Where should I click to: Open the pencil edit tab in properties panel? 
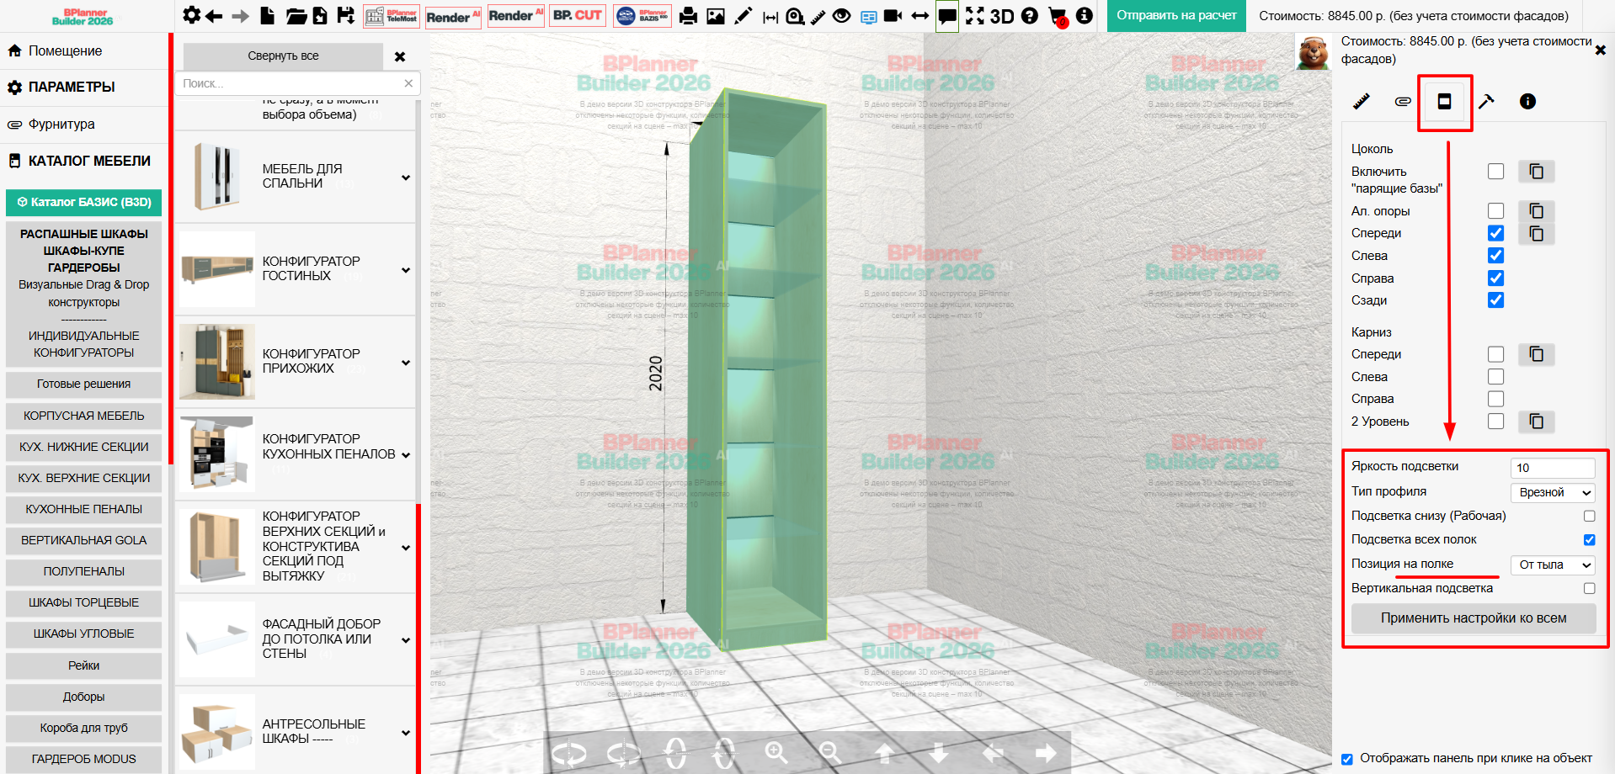tap(1361, 101)
